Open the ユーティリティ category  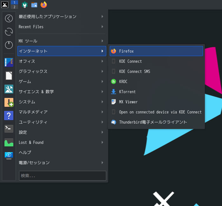pos(62,122)
